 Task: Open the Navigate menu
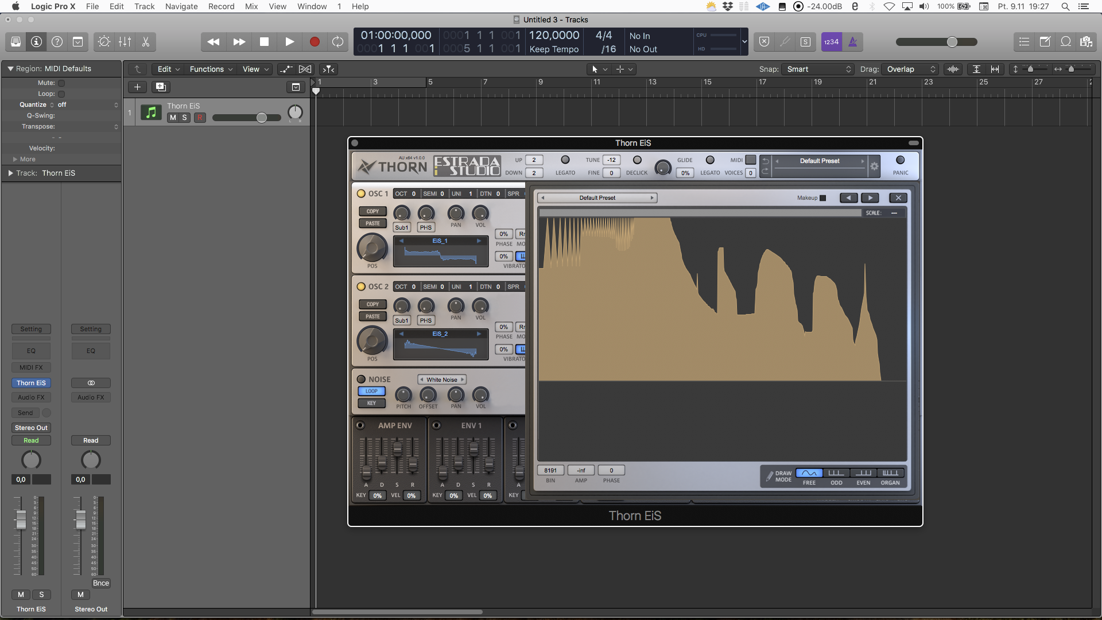coord(181,6)
